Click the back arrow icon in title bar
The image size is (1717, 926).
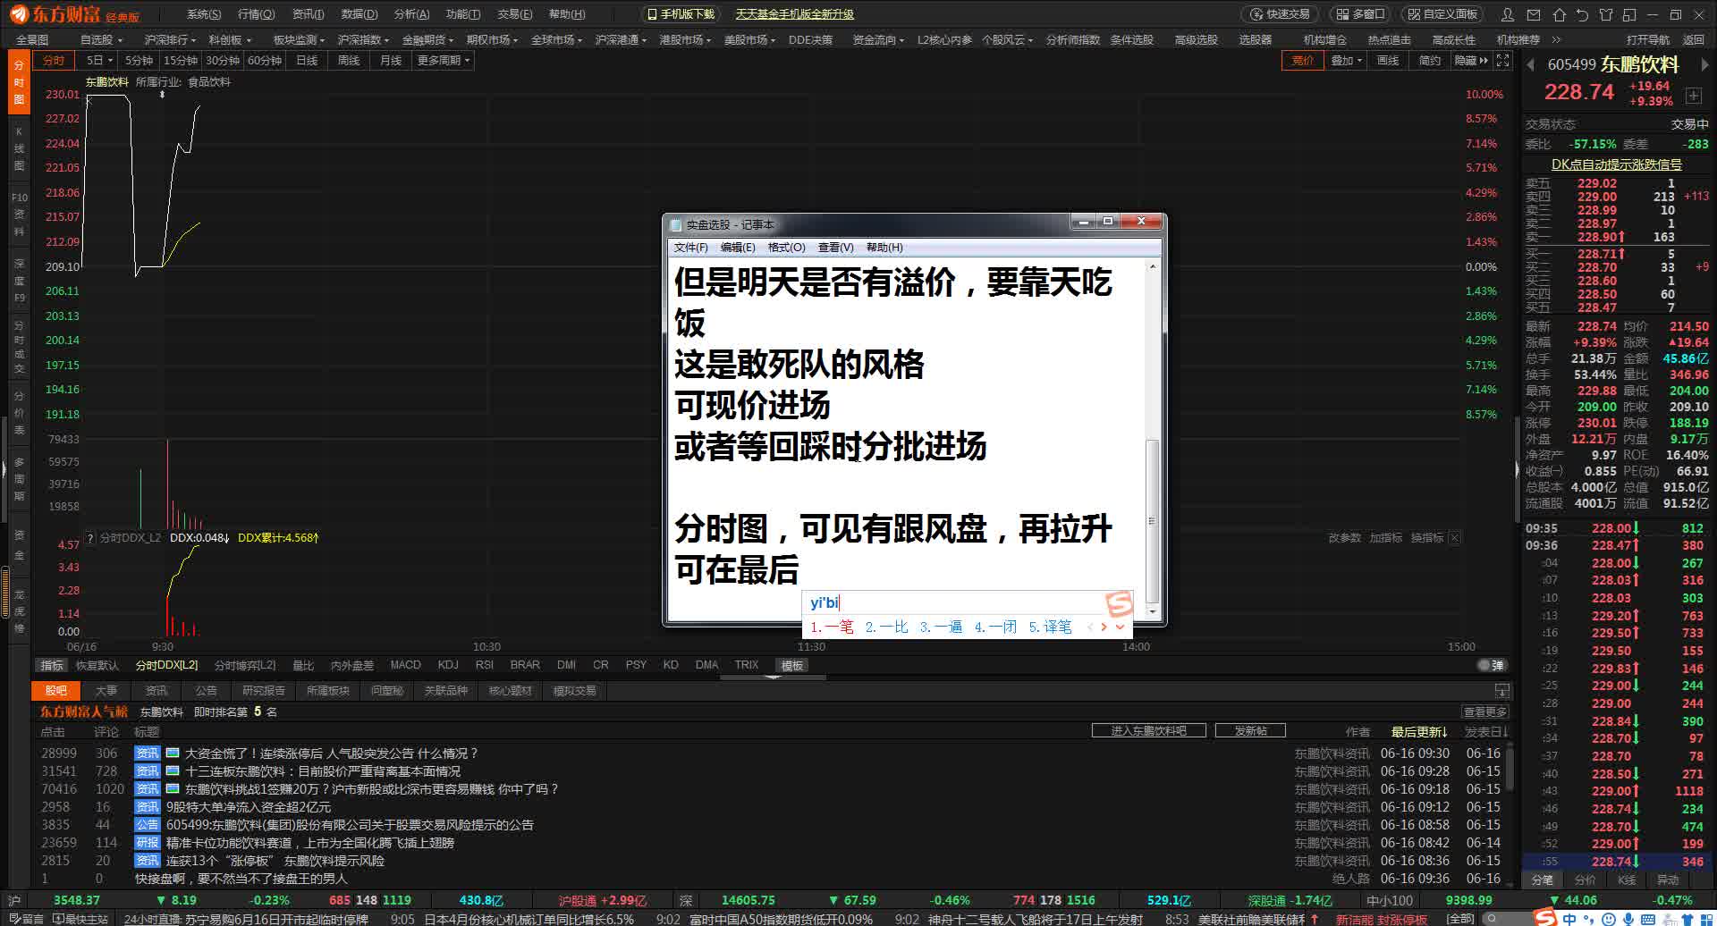1583,14
